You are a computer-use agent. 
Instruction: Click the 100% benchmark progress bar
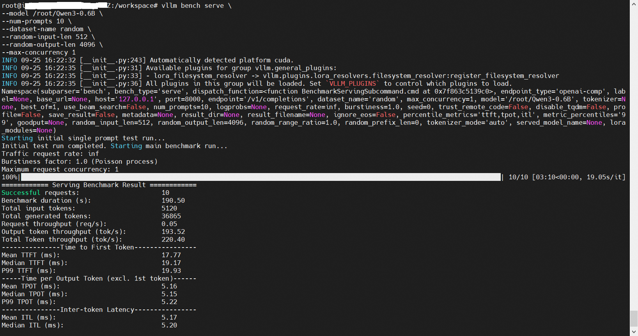point(261,177)
